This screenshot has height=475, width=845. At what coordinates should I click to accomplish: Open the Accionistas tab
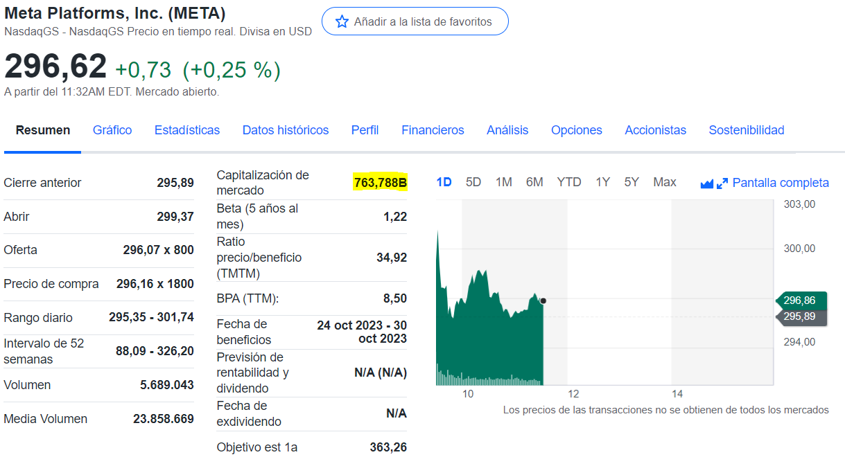tap(655, 130)
